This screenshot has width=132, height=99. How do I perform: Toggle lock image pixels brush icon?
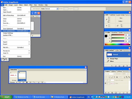[112, 77]
